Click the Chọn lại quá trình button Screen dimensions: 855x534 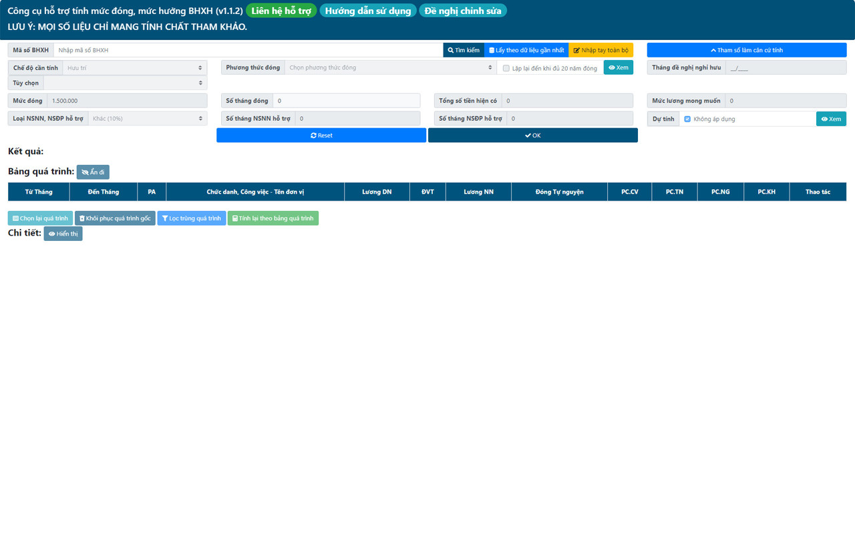(x=40, y=218)
